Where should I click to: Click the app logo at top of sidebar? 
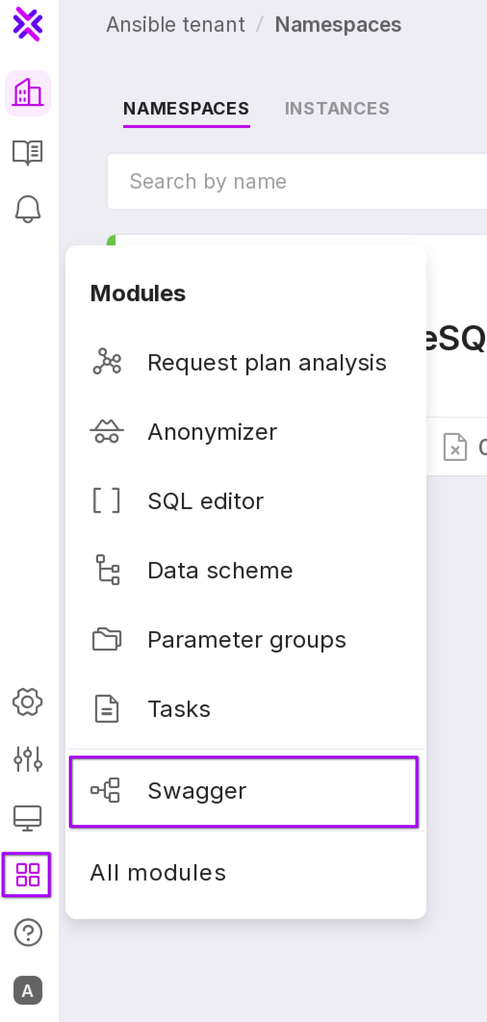[x=28, y=23]
